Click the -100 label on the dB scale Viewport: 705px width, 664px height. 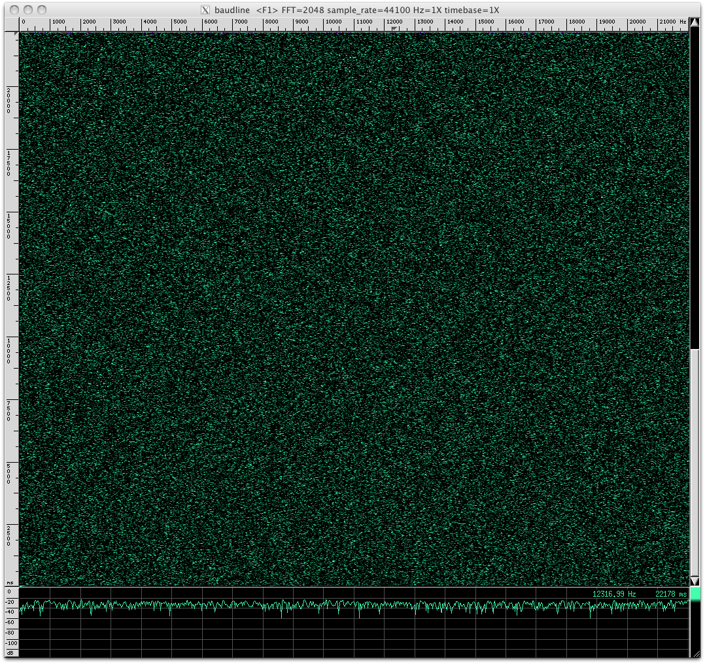(12, 643)
